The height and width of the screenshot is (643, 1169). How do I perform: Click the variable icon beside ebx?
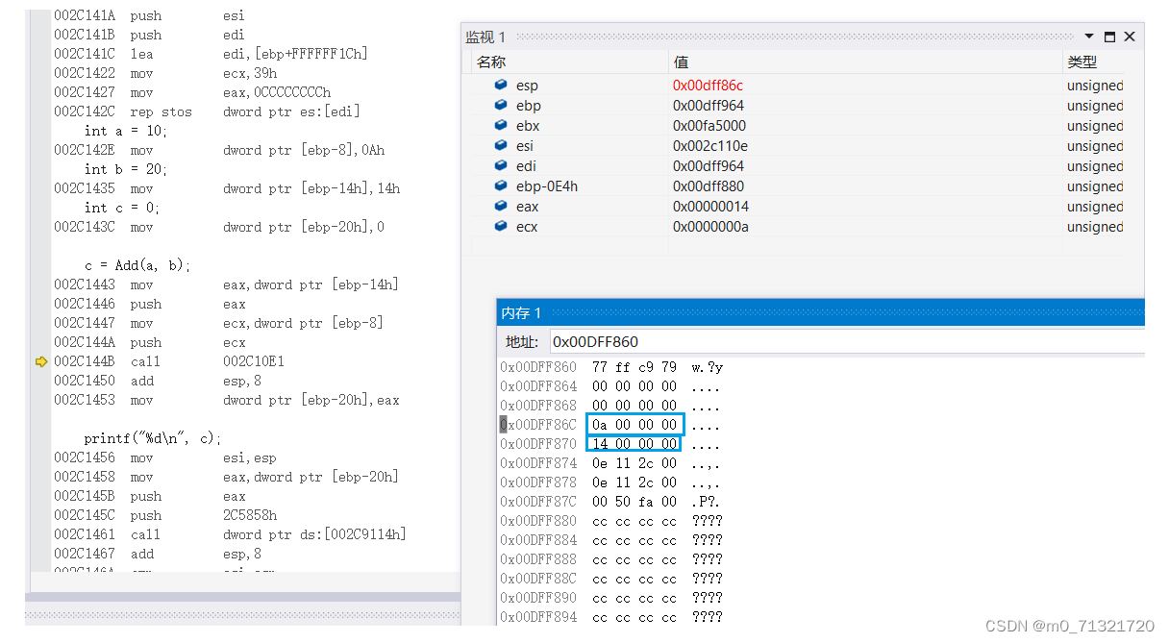(501, 126)
